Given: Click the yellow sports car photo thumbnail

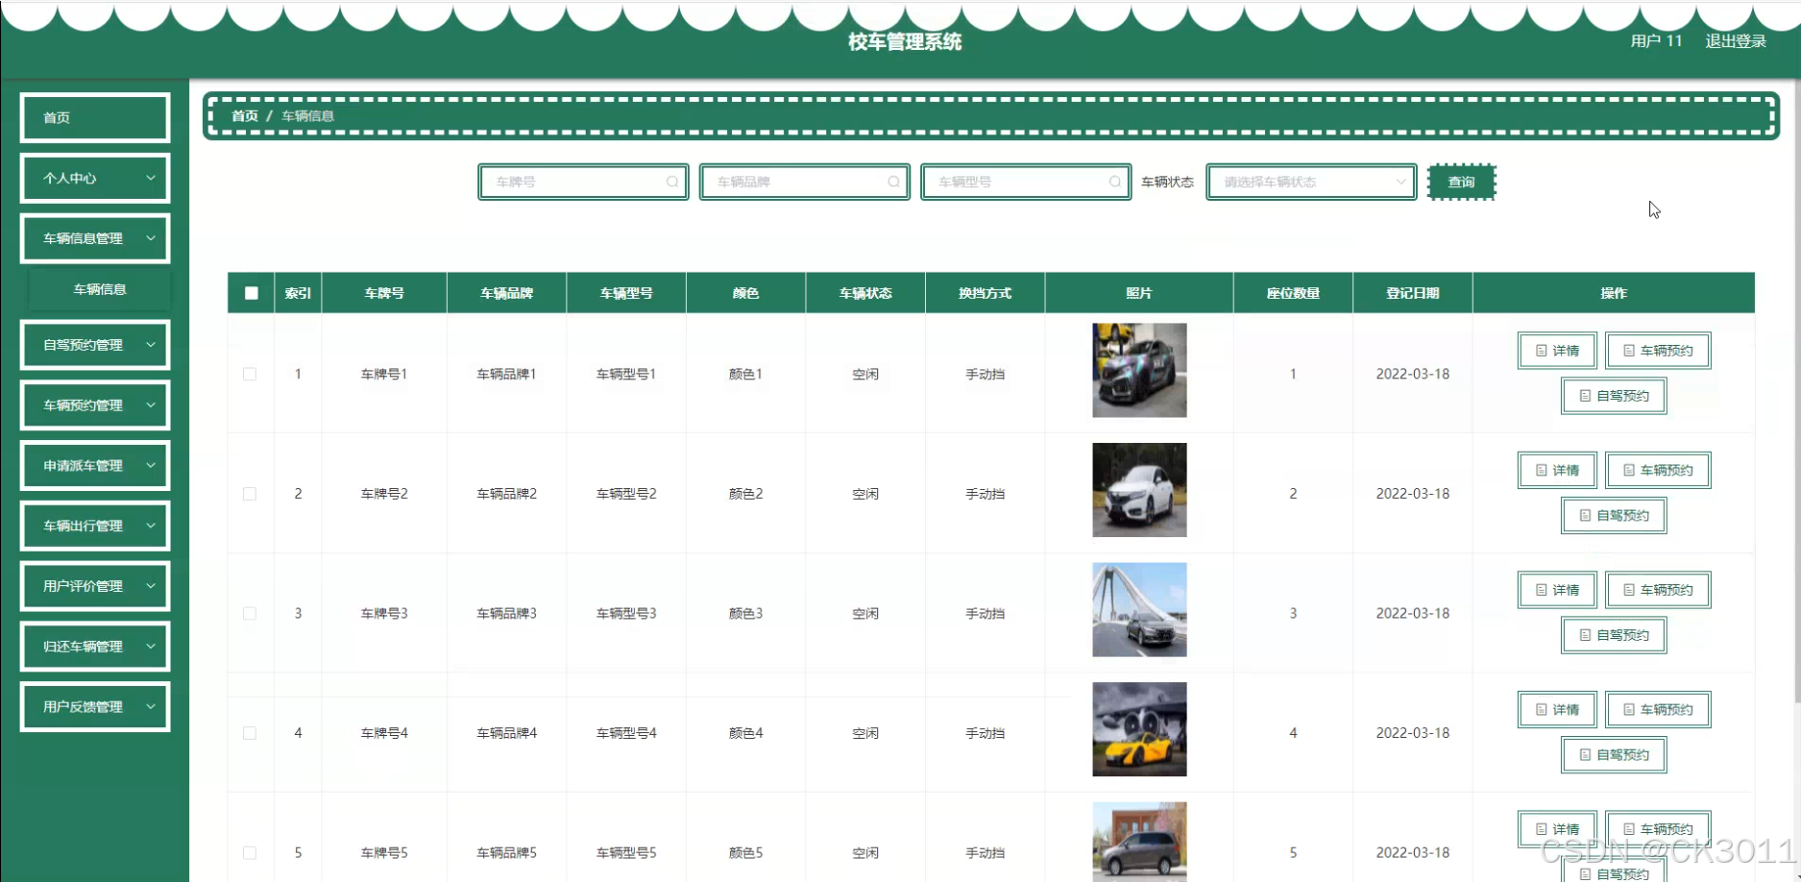Looking at the screenshot, I should [1138, 728].
